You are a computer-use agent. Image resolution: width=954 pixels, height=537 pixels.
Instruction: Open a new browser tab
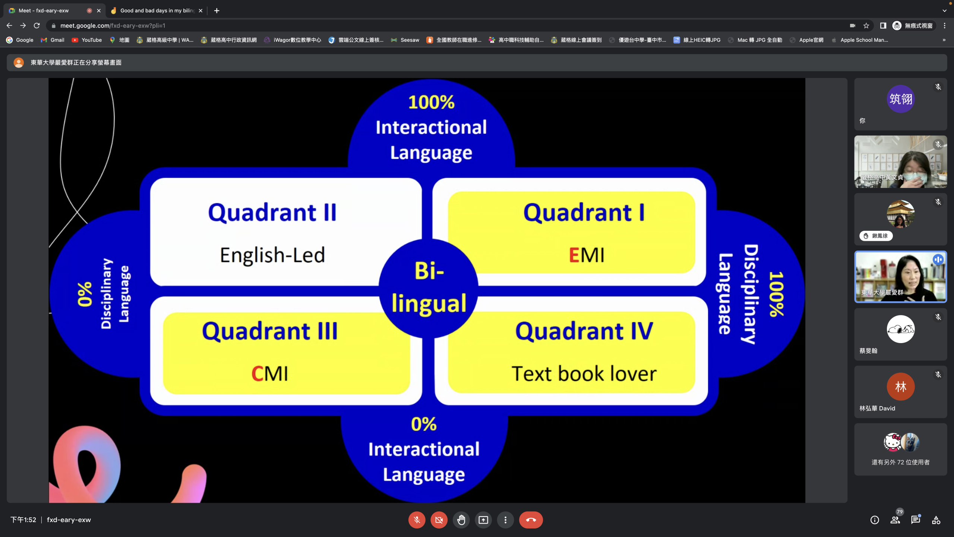tap(217, 10)
